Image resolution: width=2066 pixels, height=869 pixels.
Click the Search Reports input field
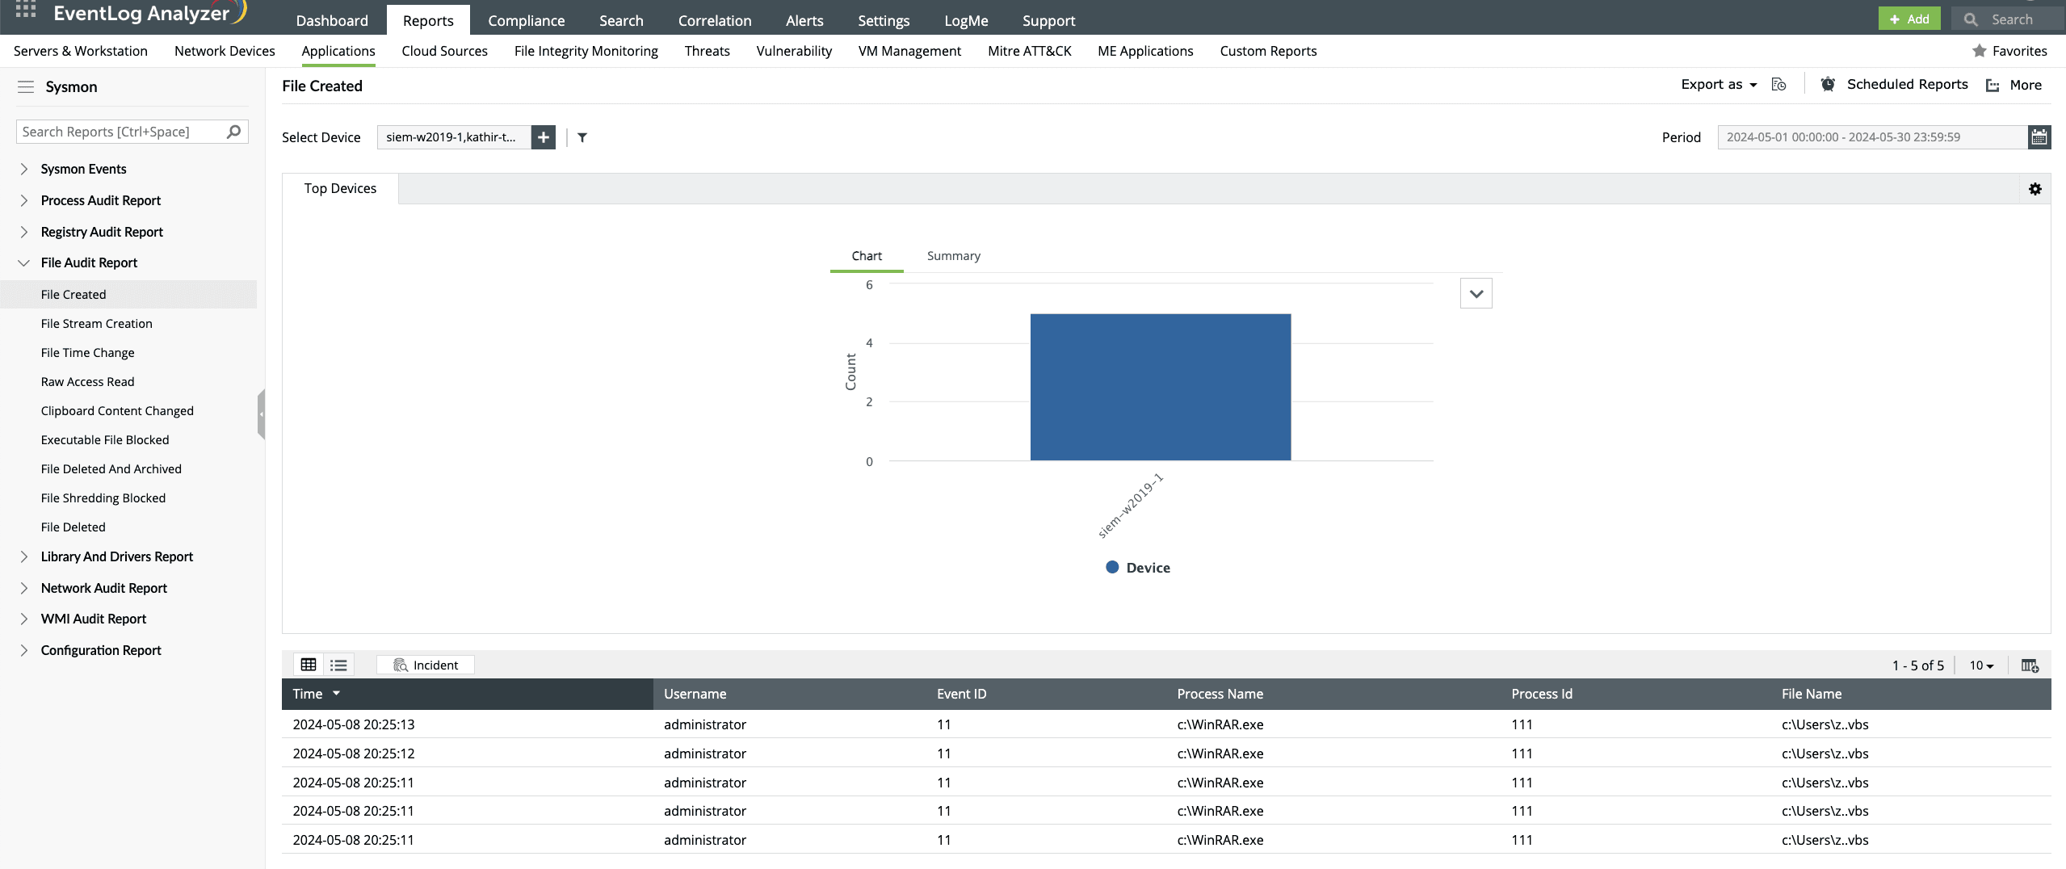[x=121, y=131]
